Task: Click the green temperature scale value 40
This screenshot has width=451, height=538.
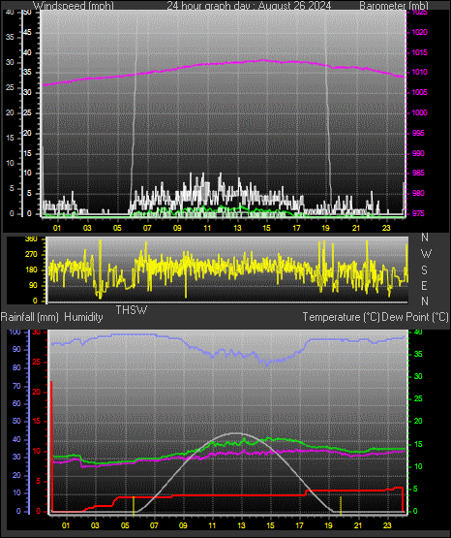Action: [x=418, y=332]
